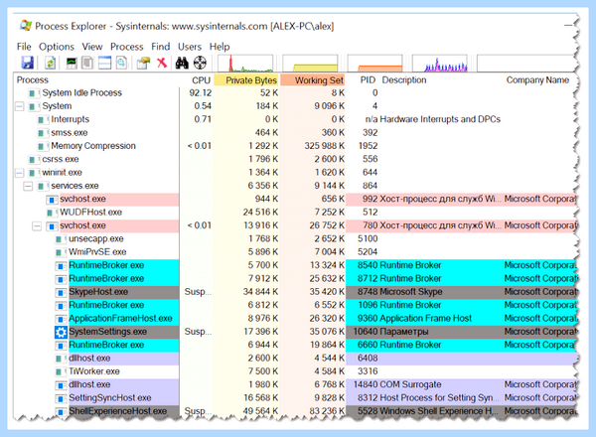Click the yellow commit history graph
The width and height of the screenshot is (596, 437).
(x=310, y=64)
